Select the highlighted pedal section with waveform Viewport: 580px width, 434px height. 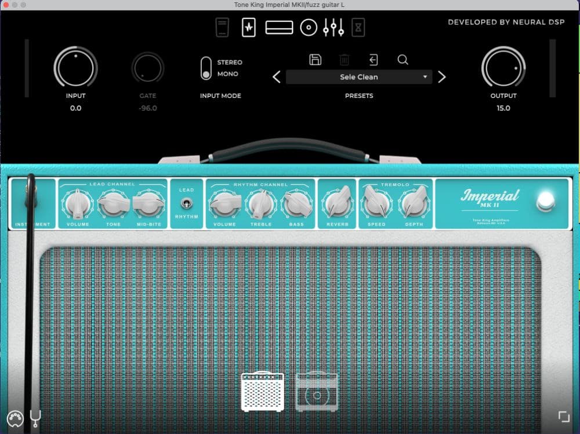(x=249, y=27)
